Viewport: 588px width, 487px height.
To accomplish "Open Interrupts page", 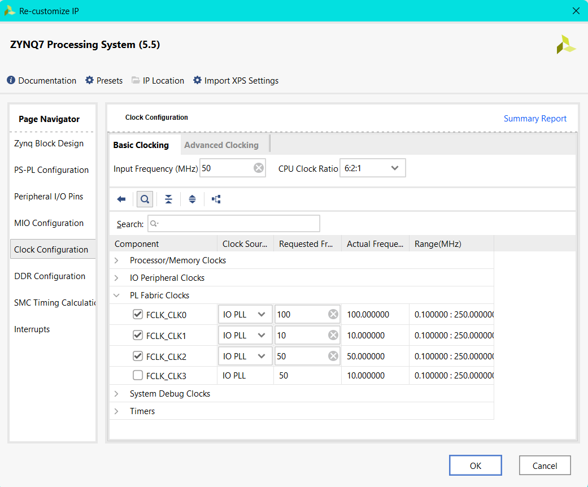I will pyautogui.click(x=32, y=329).
